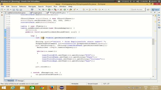
Task: Switch to the Source tab
Action: click(9, 81)
